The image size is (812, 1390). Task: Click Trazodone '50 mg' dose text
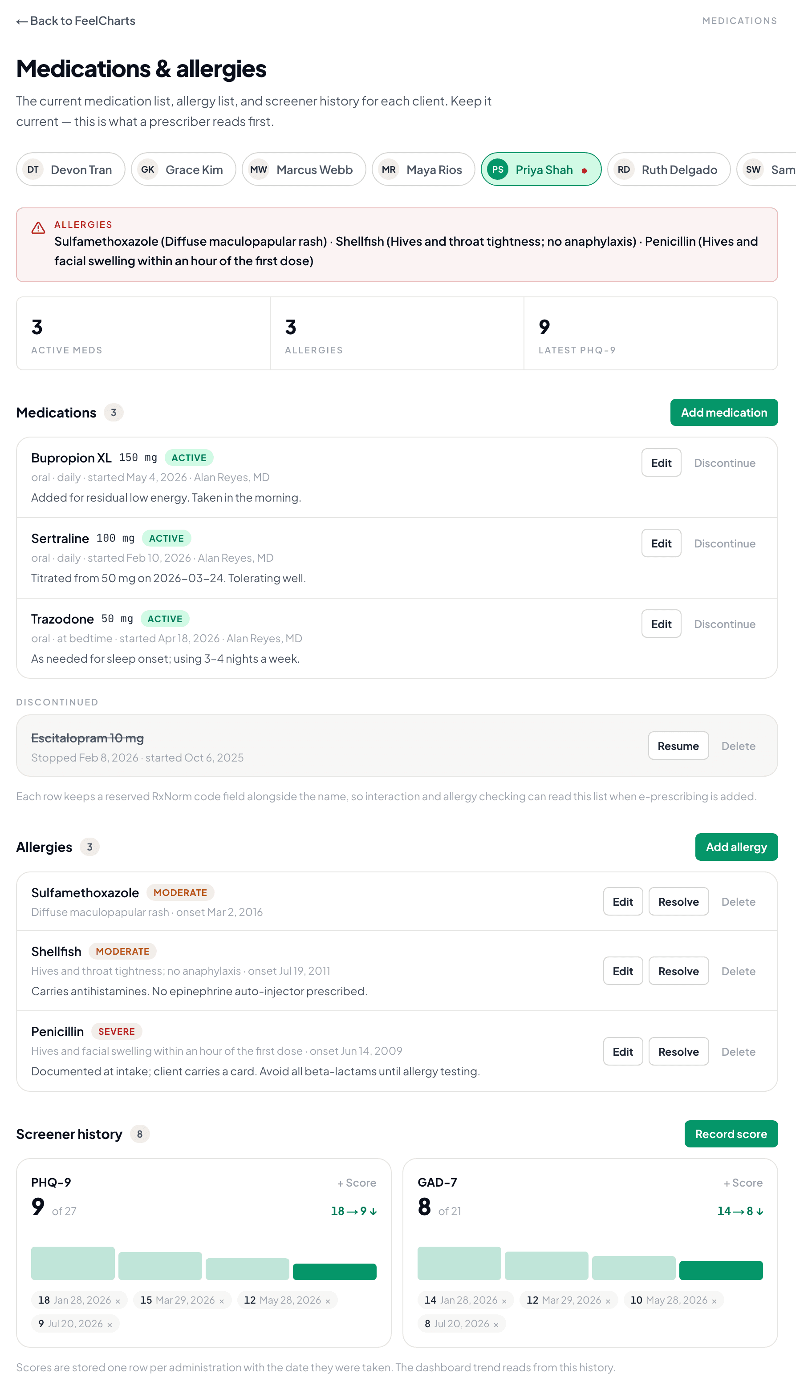(x=117, y=619)
